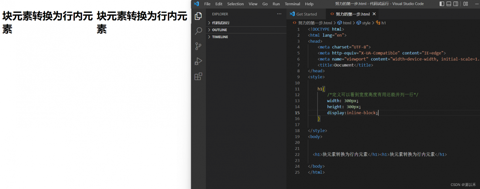Screen dimensions: 480x189
Task: Click line number 1 in gutter
Action: (298, 29)
